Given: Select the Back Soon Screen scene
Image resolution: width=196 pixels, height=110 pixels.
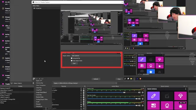Looking at the screenshot, I should [x=6, y=94].
